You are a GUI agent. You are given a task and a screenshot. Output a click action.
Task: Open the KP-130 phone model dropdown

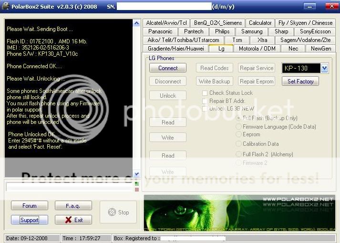pyautogui.click(x=324, y=68)
